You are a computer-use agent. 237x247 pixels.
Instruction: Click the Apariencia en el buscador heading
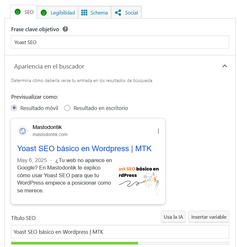(49, 67)
